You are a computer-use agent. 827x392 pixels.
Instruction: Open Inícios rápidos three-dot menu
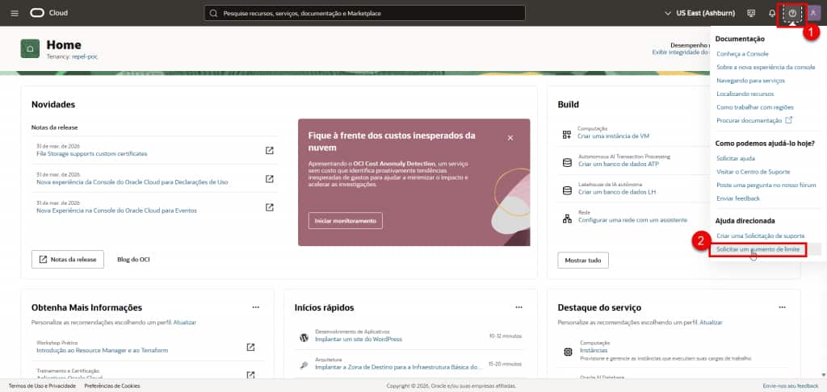tap(519, 307)
